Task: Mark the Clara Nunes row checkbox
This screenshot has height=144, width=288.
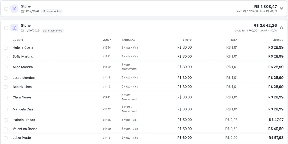Action: 6,98
